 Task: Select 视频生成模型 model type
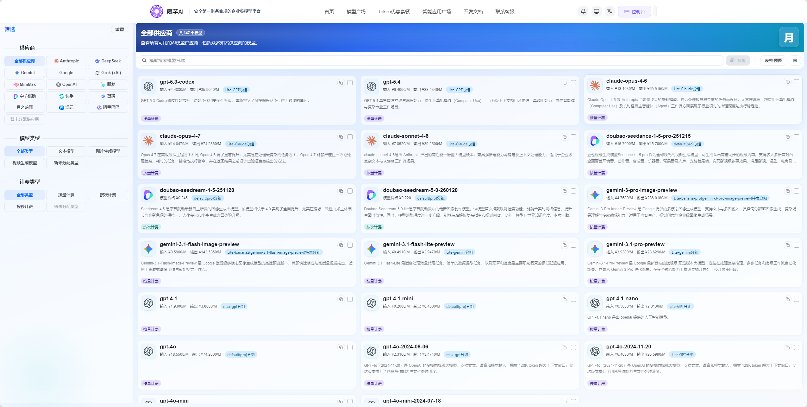click(x=25, y=163)
